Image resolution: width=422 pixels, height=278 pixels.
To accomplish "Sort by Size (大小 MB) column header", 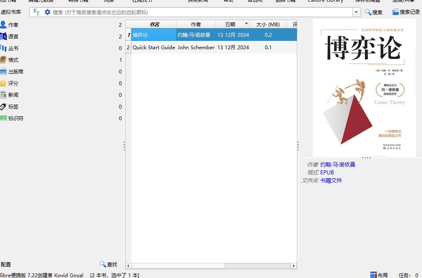I will (268, 24).
